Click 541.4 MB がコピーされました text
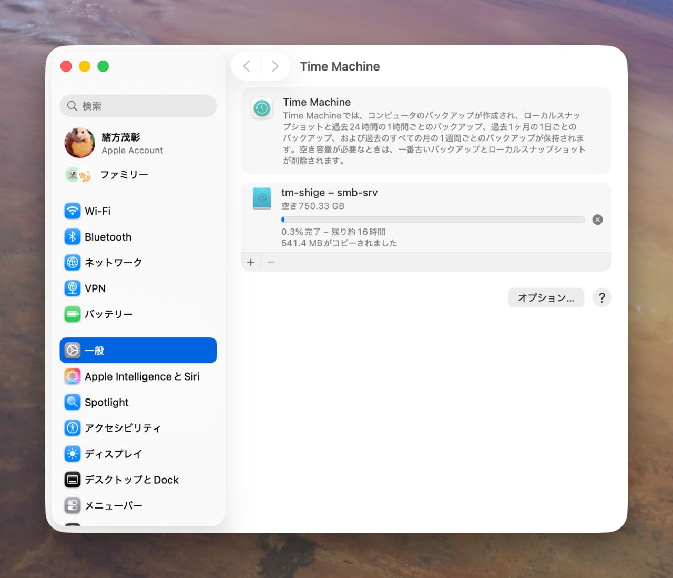The width and height of the screenshot is (673, 578). coord(339,243)
